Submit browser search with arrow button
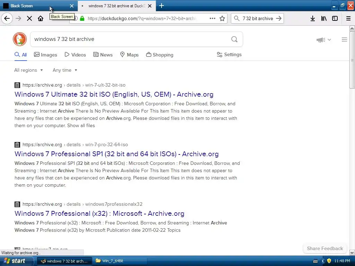Viewport: 355px width, 266px height. [x=279, y=18]
